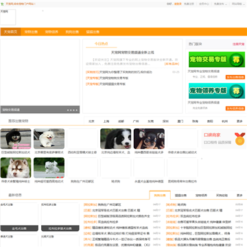
Task: Click the orange bracketed link under headline excerpt
Action: (x=172, y=64)
